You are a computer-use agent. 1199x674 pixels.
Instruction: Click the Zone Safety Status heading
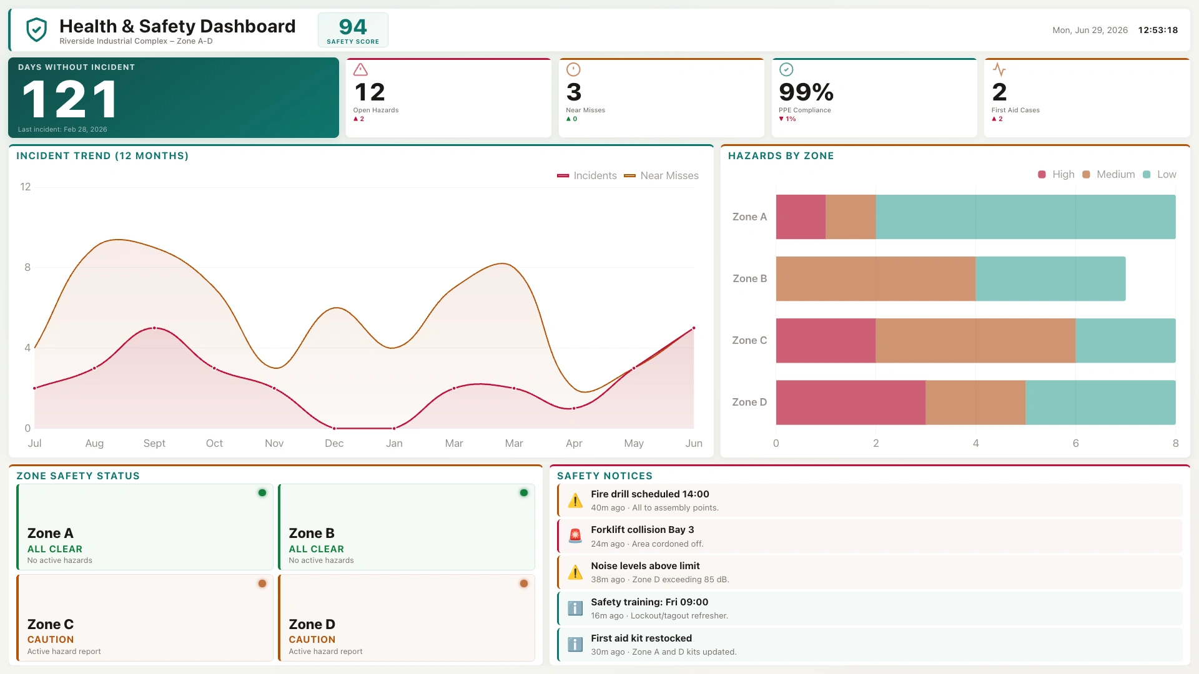[x=78, y=476]
